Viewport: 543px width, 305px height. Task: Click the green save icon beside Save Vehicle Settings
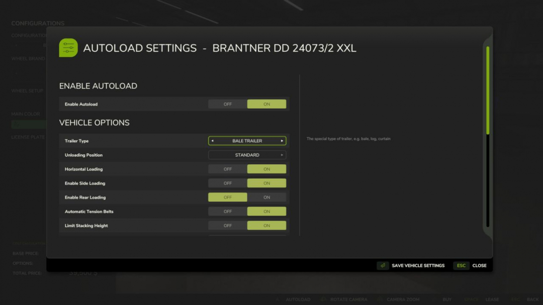coord(383,265)
